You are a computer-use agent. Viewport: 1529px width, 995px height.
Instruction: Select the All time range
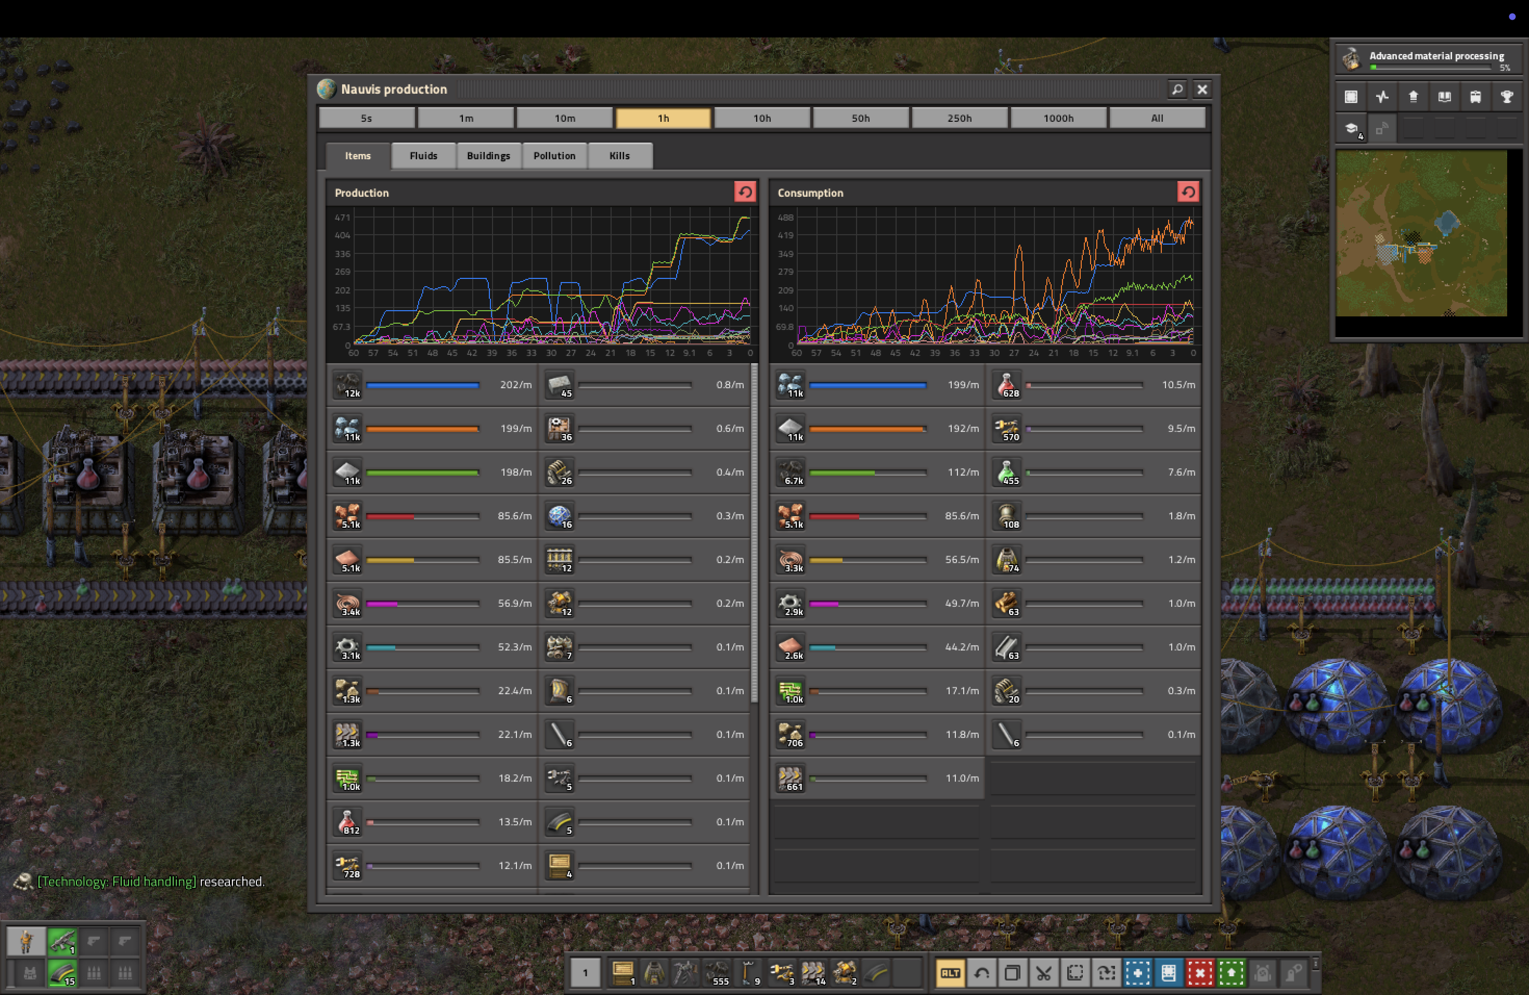1157,118
